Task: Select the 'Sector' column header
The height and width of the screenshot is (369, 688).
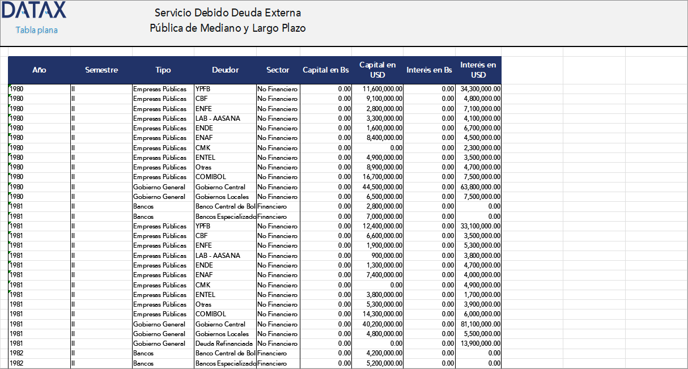Action: (278, 70)
